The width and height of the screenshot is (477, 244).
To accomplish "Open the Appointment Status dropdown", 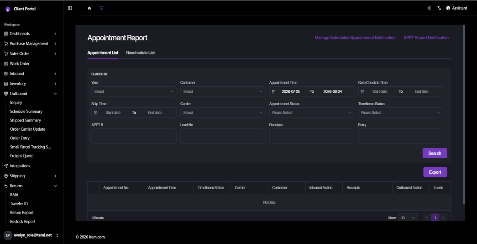I will tap(311, 113).
